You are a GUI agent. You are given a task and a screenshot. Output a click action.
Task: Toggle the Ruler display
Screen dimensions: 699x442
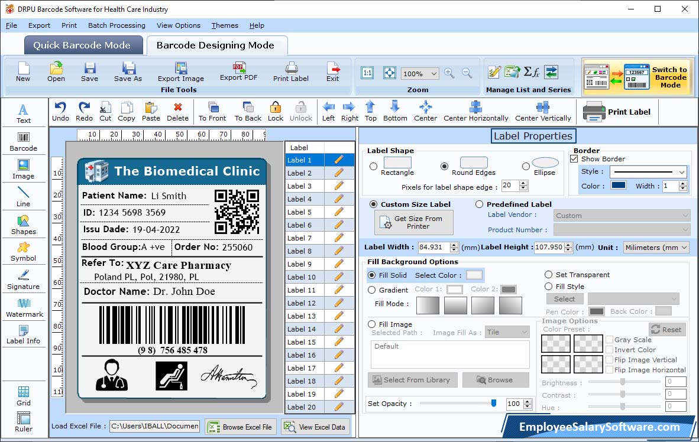[x=23, y=422]
